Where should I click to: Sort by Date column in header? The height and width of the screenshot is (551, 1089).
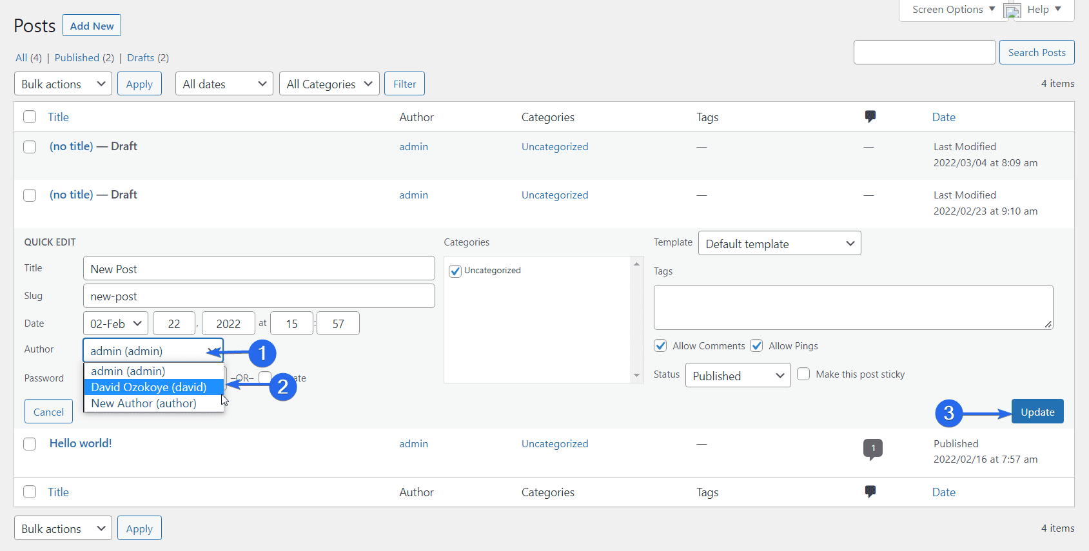click(x=944, y=117)
